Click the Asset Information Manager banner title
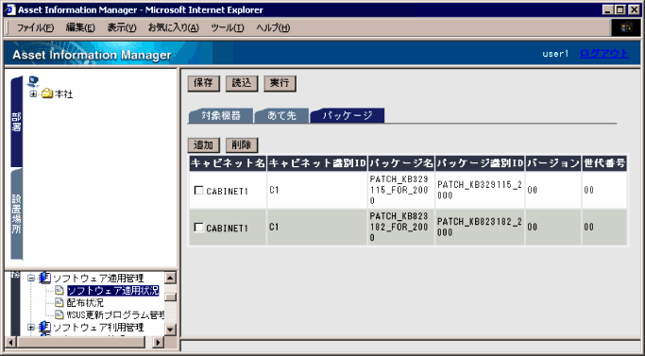Screen dimensions: 645x356 pyautogui.click(x=92, y=55)
